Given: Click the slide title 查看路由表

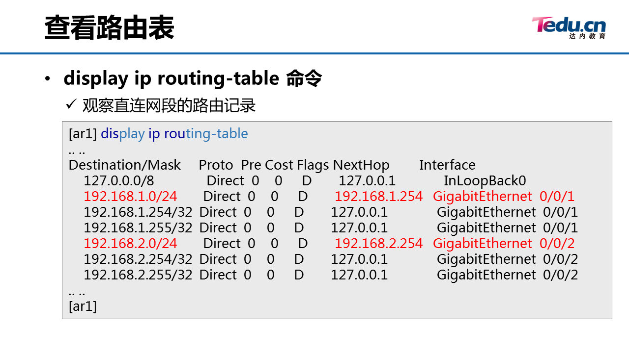Looking at the screenshot, I should coord(109,27).
